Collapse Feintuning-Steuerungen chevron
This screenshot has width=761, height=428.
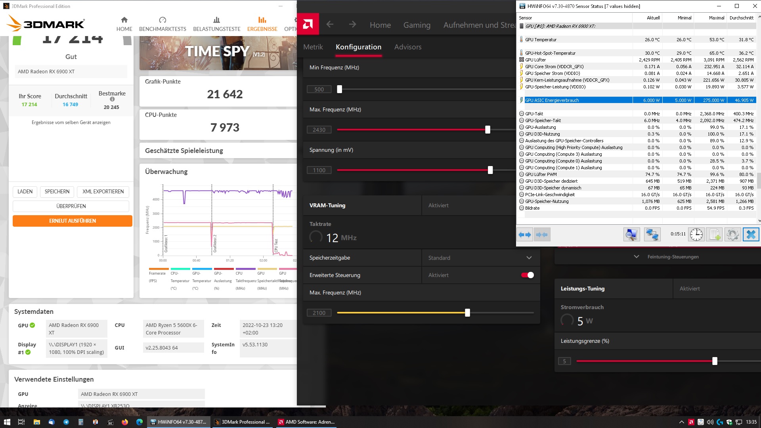(636, 257)
